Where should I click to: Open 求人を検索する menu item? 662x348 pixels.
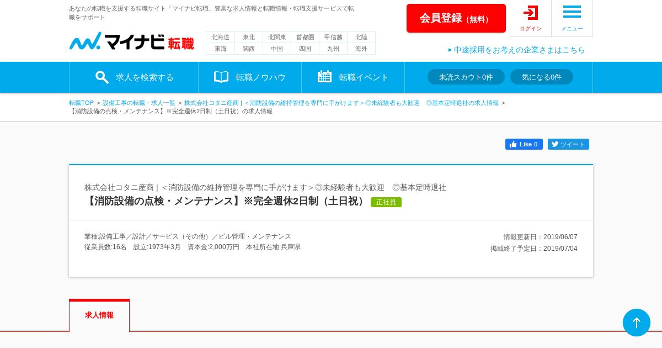pyautogui.click(x=134, y=77)
